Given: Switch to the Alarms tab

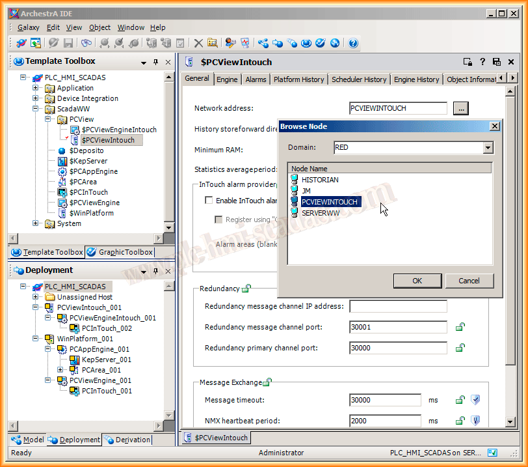Looking at the screenshot, I should [256, 79].
